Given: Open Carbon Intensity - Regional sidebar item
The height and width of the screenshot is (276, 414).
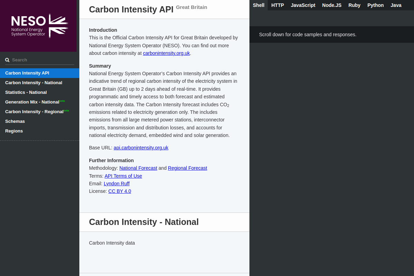Looking at the screenshot, I should coord(40,112).
